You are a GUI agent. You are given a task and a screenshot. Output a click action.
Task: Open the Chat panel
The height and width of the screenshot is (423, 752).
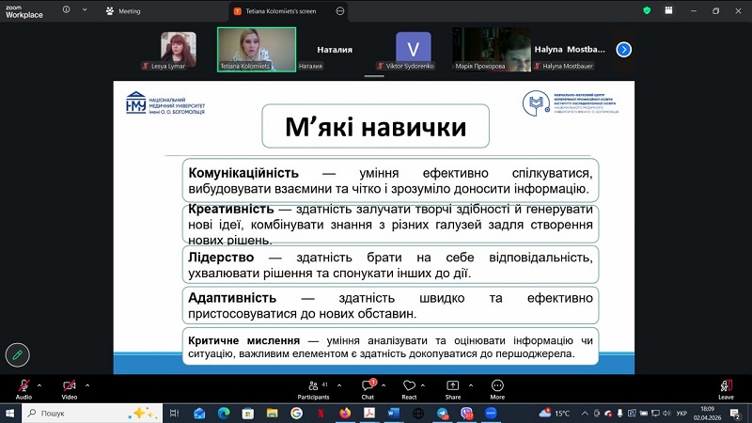pyautogui.click(x=368, y=386)
